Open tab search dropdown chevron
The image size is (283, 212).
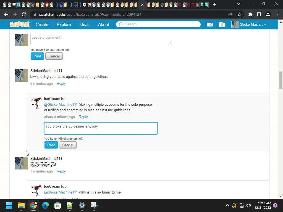click(x=239, y=4)
